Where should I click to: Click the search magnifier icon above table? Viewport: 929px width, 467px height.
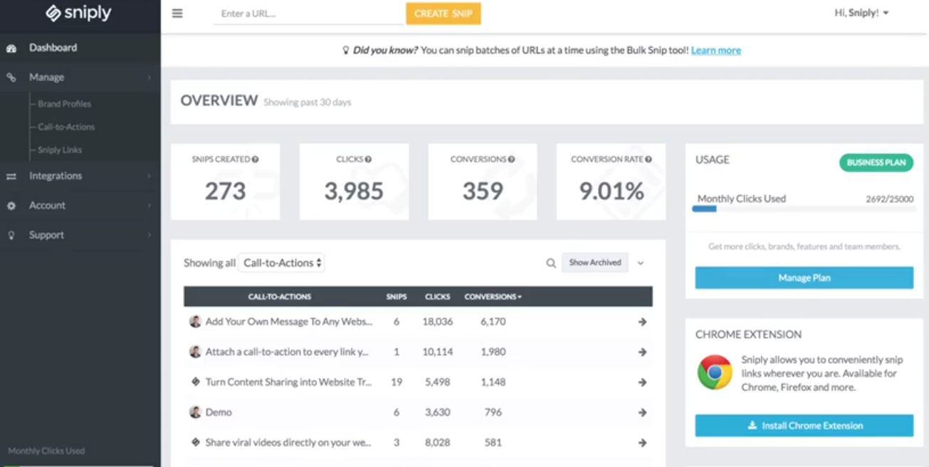551,263
